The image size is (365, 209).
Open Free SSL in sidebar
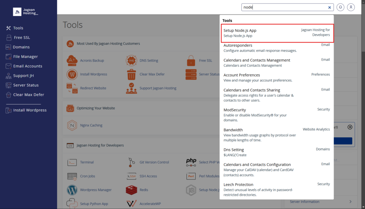click(x=22, y=37)
